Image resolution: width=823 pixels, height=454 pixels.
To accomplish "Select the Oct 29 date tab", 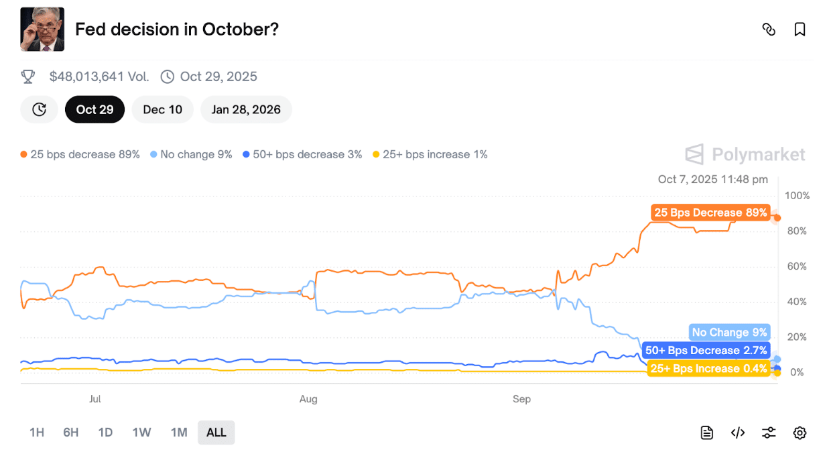I will [94, 109].
